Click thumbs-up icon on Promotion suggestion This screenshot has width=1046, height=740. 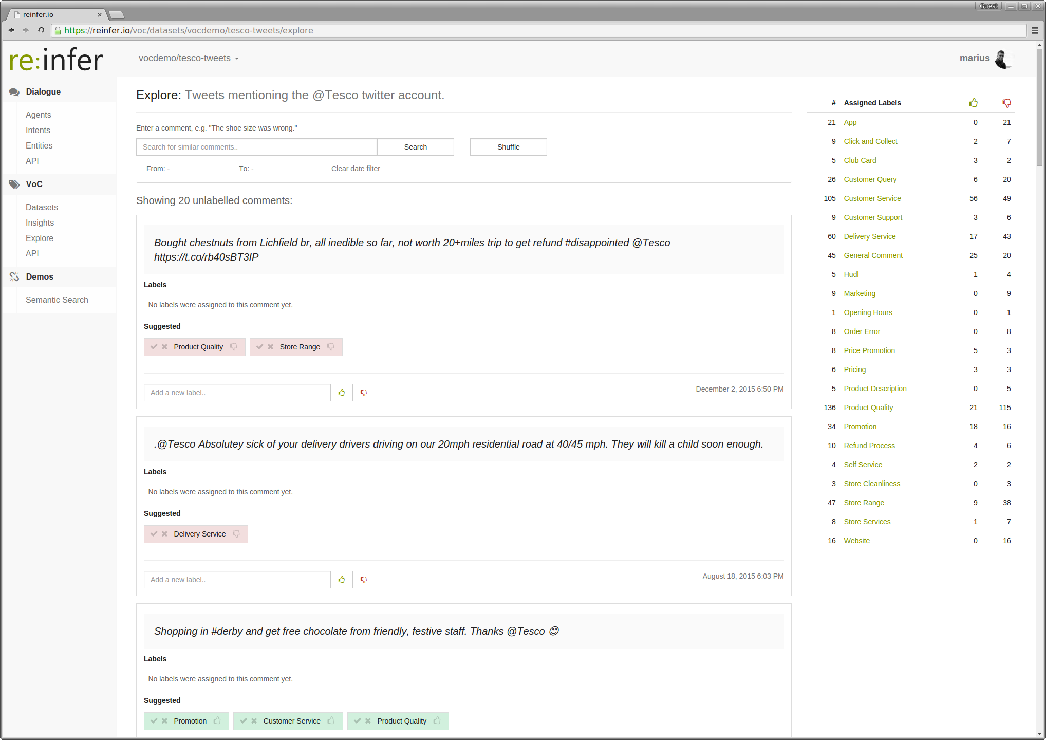(x=217, y=721)
